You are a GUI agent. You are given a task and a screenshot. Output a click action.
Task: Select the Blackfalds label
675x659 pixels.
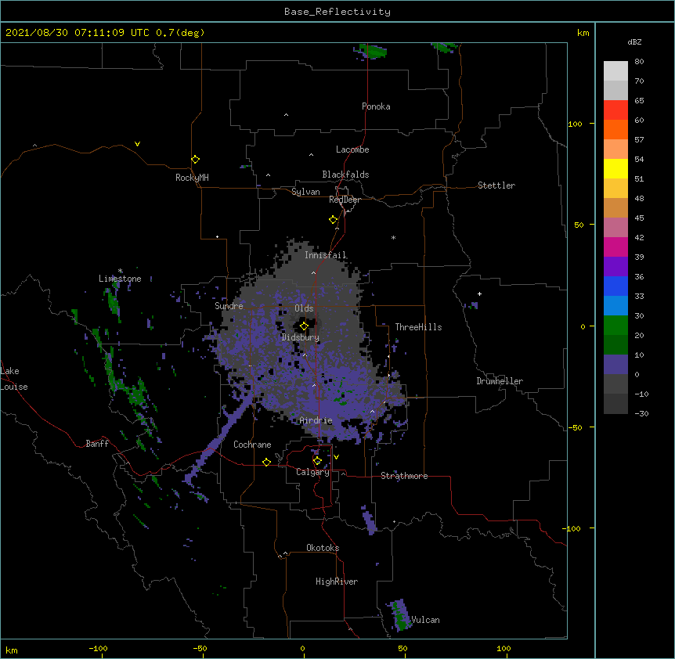[345, 175]
